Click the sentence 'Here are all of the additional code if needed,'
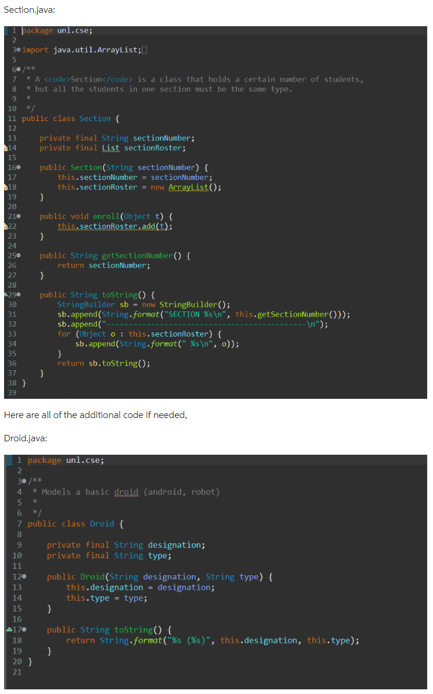This screenshot has height=694, width=433. point(95,415)
